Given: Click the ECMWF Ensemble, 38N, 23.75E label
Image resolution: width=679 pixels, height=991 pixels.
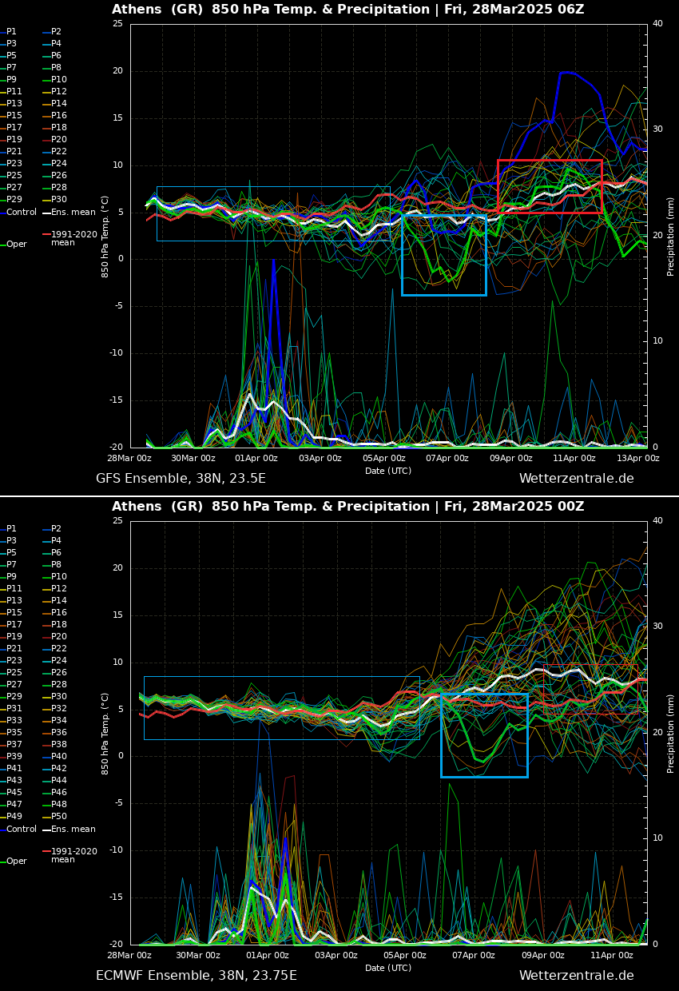Looking at the screenshot, I should 196,976.
